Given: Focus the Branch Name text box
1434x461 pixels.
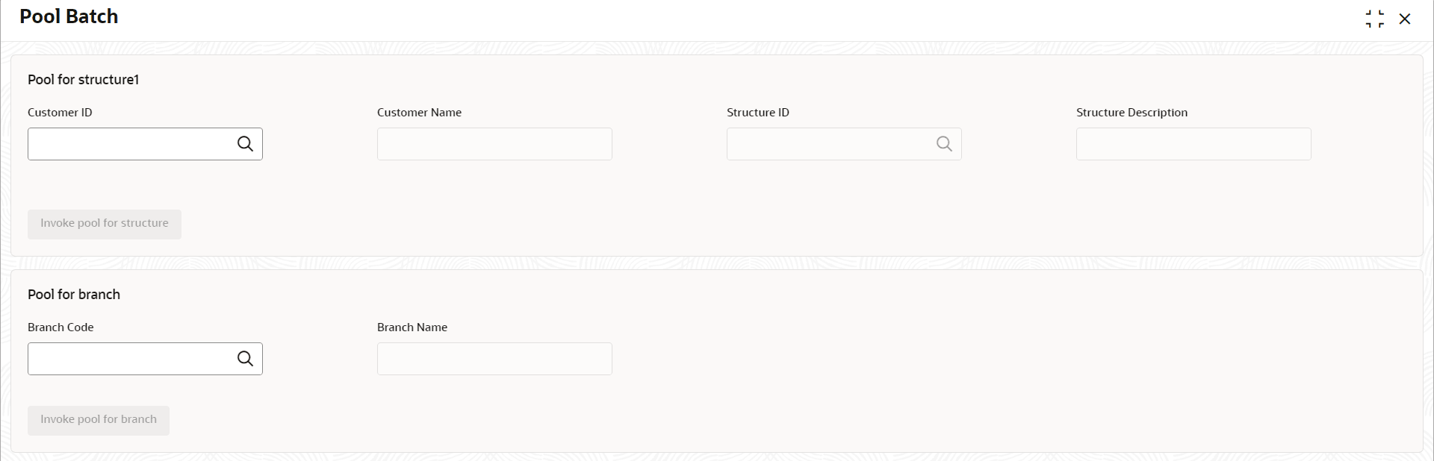Looking at the screenshot, I should coord(494,359).
